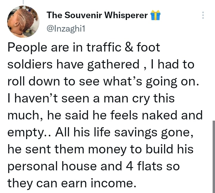
Task: Click the thread connector line above the avatar
Action: click(x=23, y=2)
